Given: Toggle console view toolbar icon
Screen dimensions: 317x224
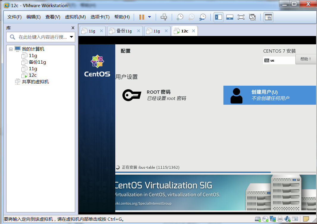Looking at the screenshot, I should click(x=268, y=17).
